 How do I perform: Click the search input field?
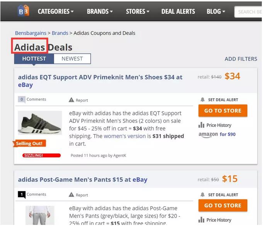(249, 12)
